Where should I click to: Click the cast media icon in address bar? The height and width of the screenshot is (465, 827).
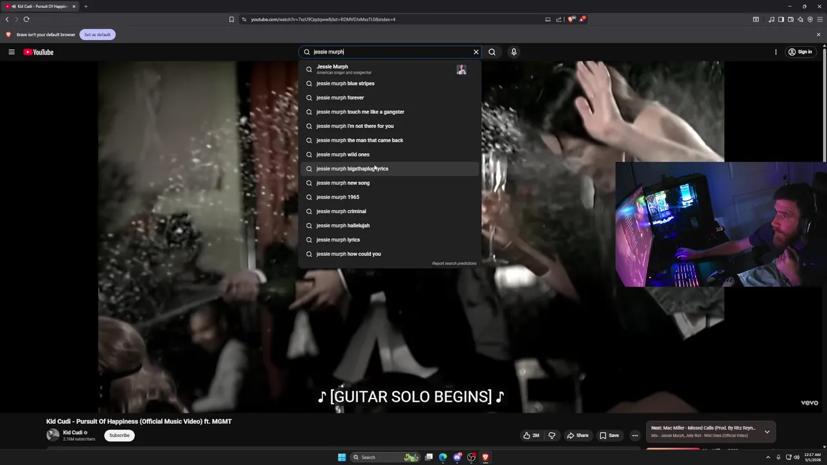click(x=548, y=19)
